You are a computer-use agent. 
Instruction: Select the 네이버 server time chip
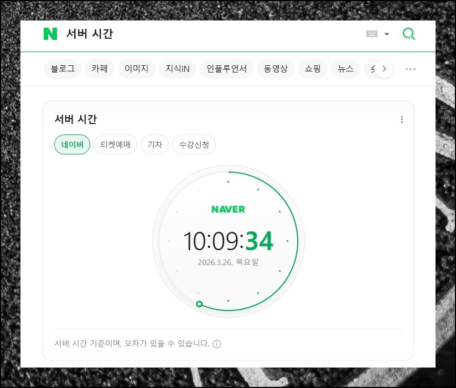tap(72, 144)
